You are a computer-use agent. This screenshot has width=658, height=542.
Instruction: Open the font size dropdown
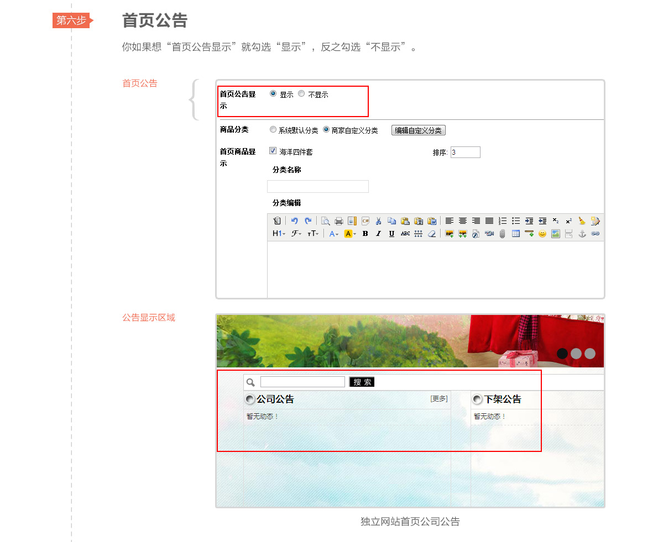(313, 234)
